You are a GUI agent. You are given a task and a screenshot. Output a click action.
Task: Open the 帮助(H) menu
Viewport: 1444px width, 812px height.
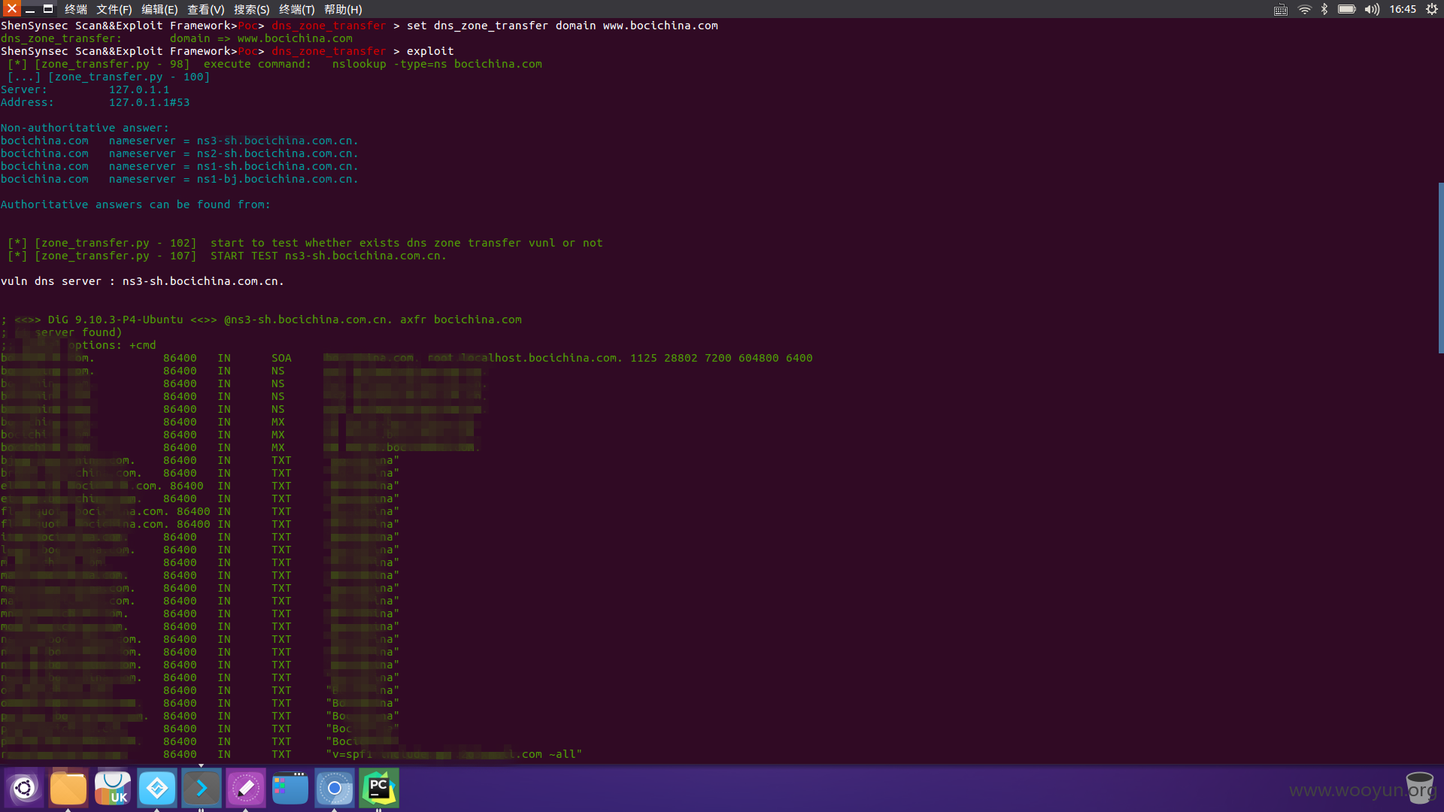pos(343,9)
